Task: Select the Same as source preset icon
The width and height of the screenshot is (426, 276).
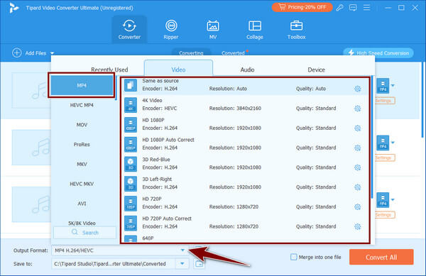Action: coord(131,85)
